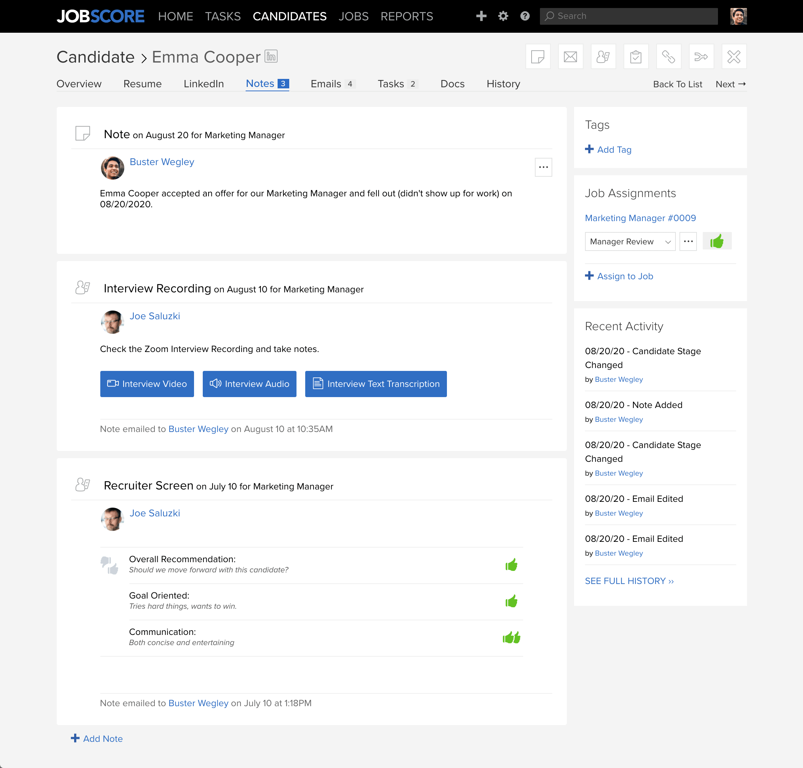The image size is (803, 768).
Task: Open the Tasks tab
Action: pos(398,84)
